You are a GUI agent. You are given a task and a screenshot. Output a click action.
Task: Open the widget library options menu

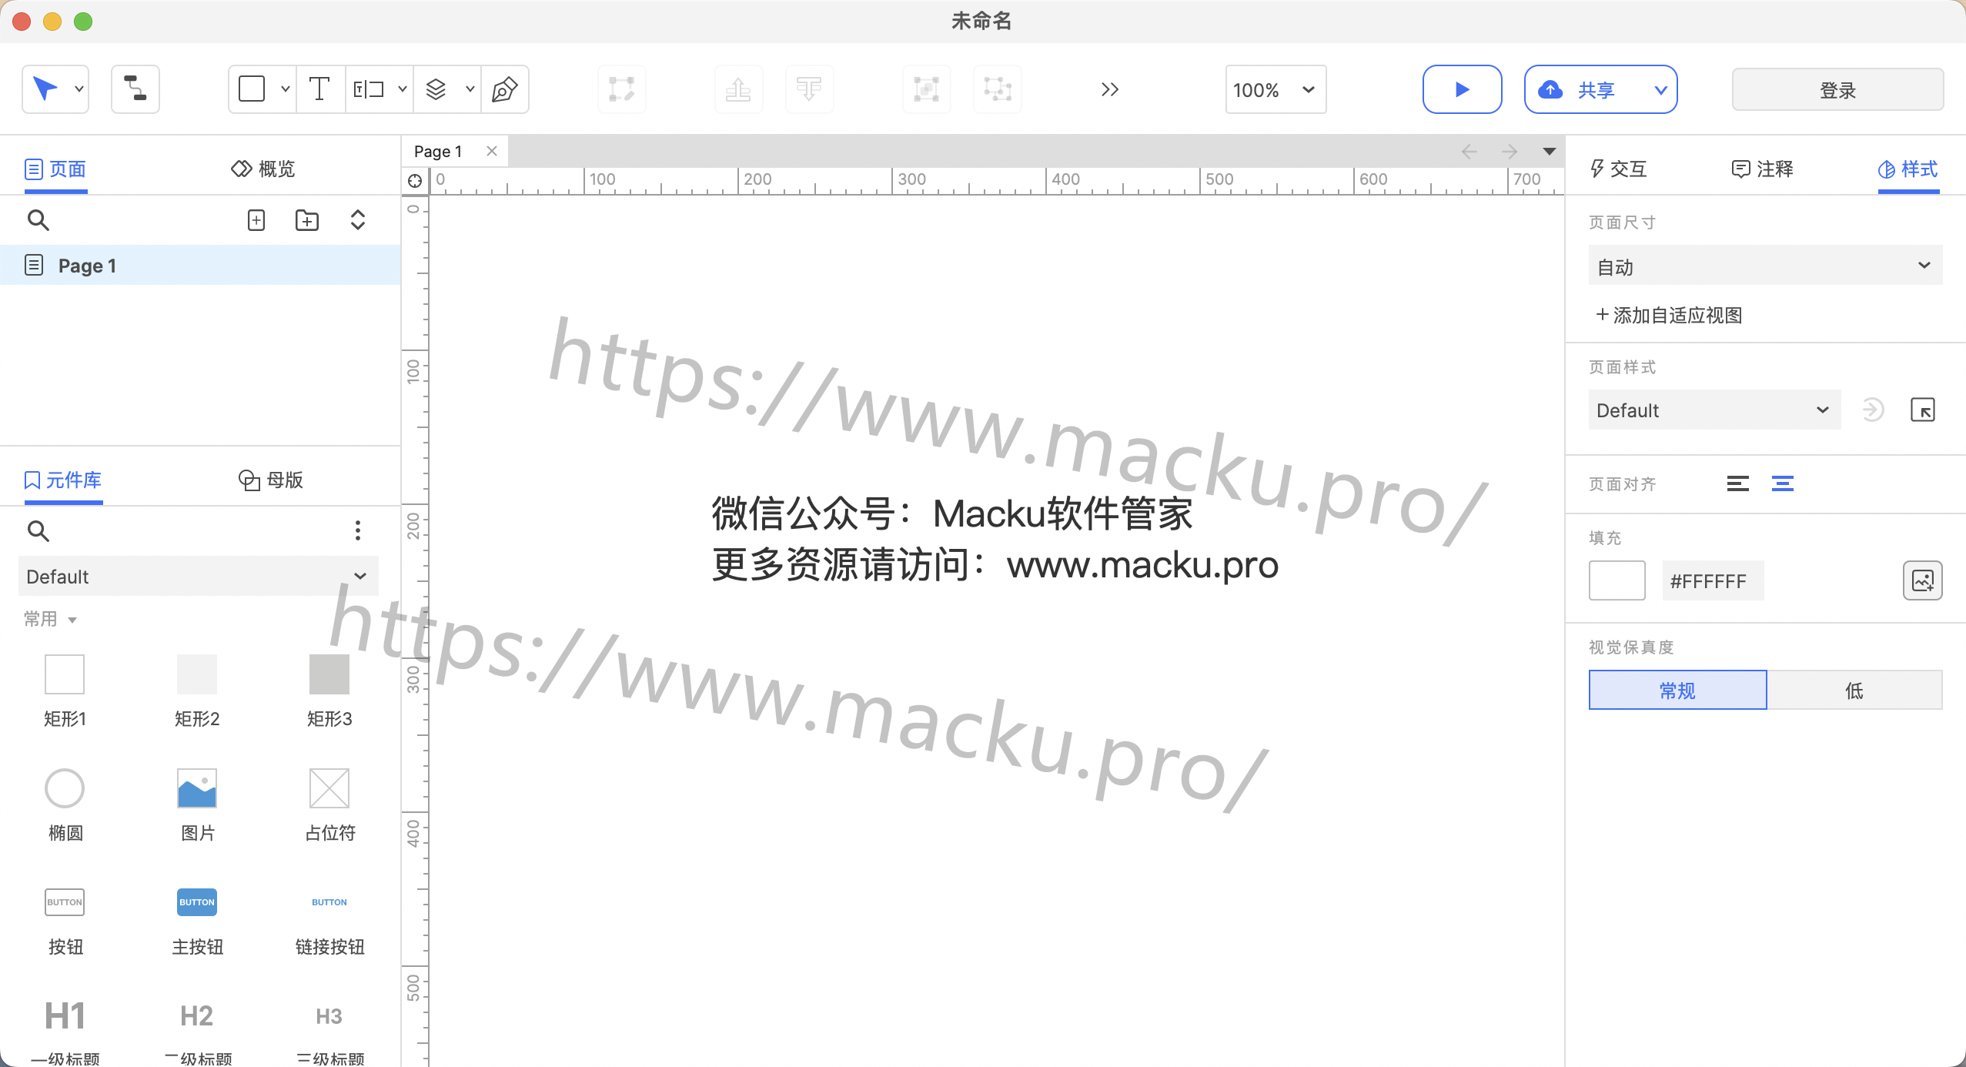coord(358,530)
